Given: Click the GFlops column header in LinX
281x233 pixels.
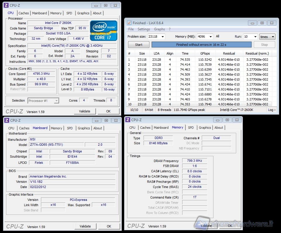Looking at the screenshot, I should (205, 53).
